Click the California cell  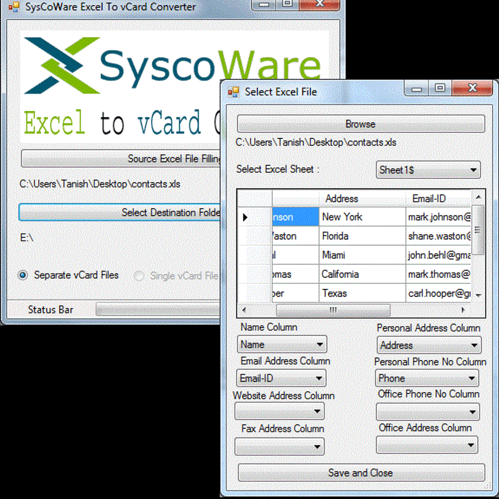tap(362, 274)
